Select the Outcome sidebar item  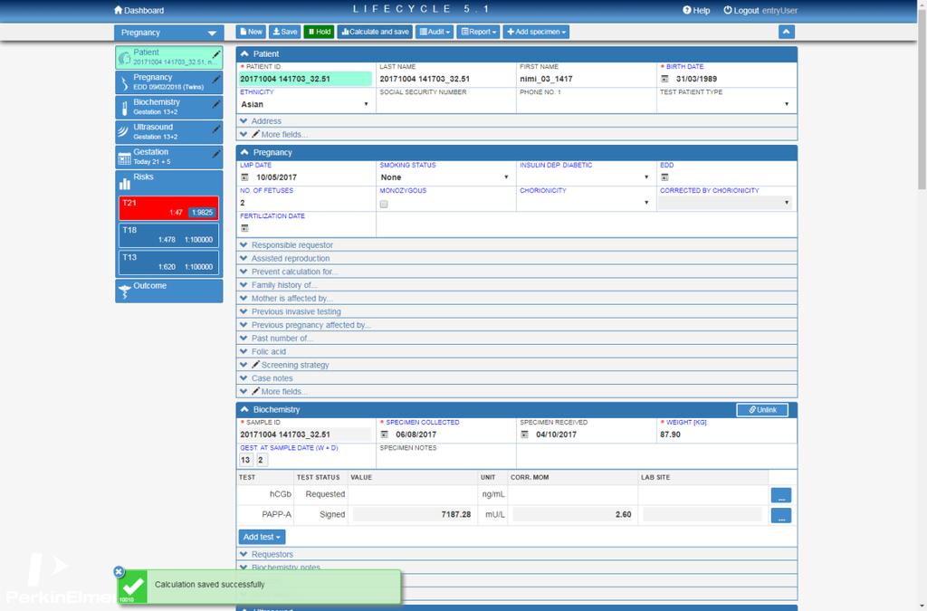[168, 291]
